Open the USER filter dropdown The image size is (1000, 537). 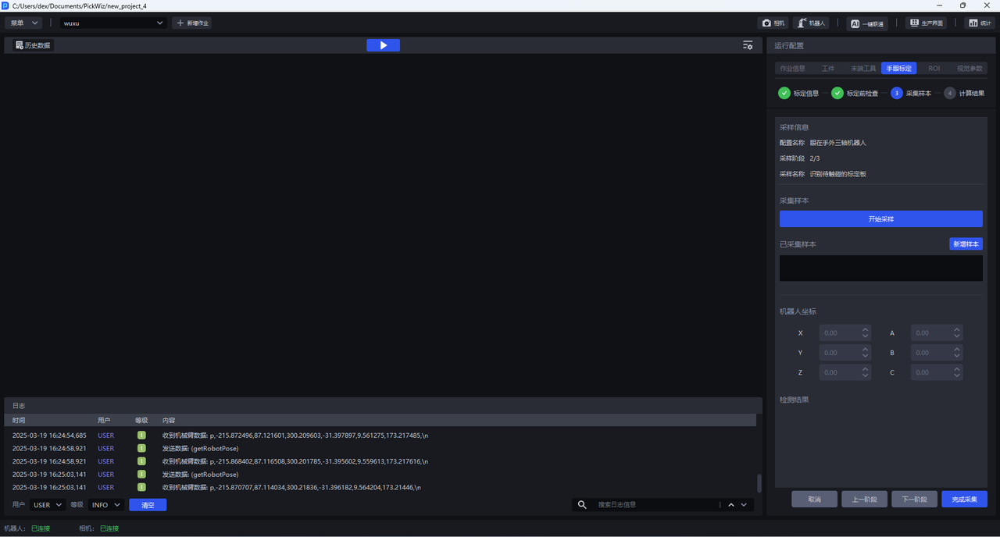point(48,505)
